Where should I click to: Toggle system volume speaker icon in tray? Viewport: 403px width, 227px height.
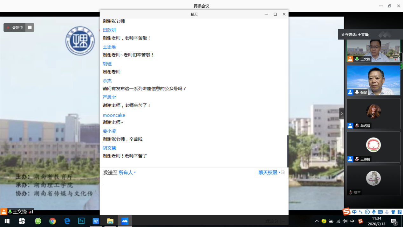click(345, 221)
